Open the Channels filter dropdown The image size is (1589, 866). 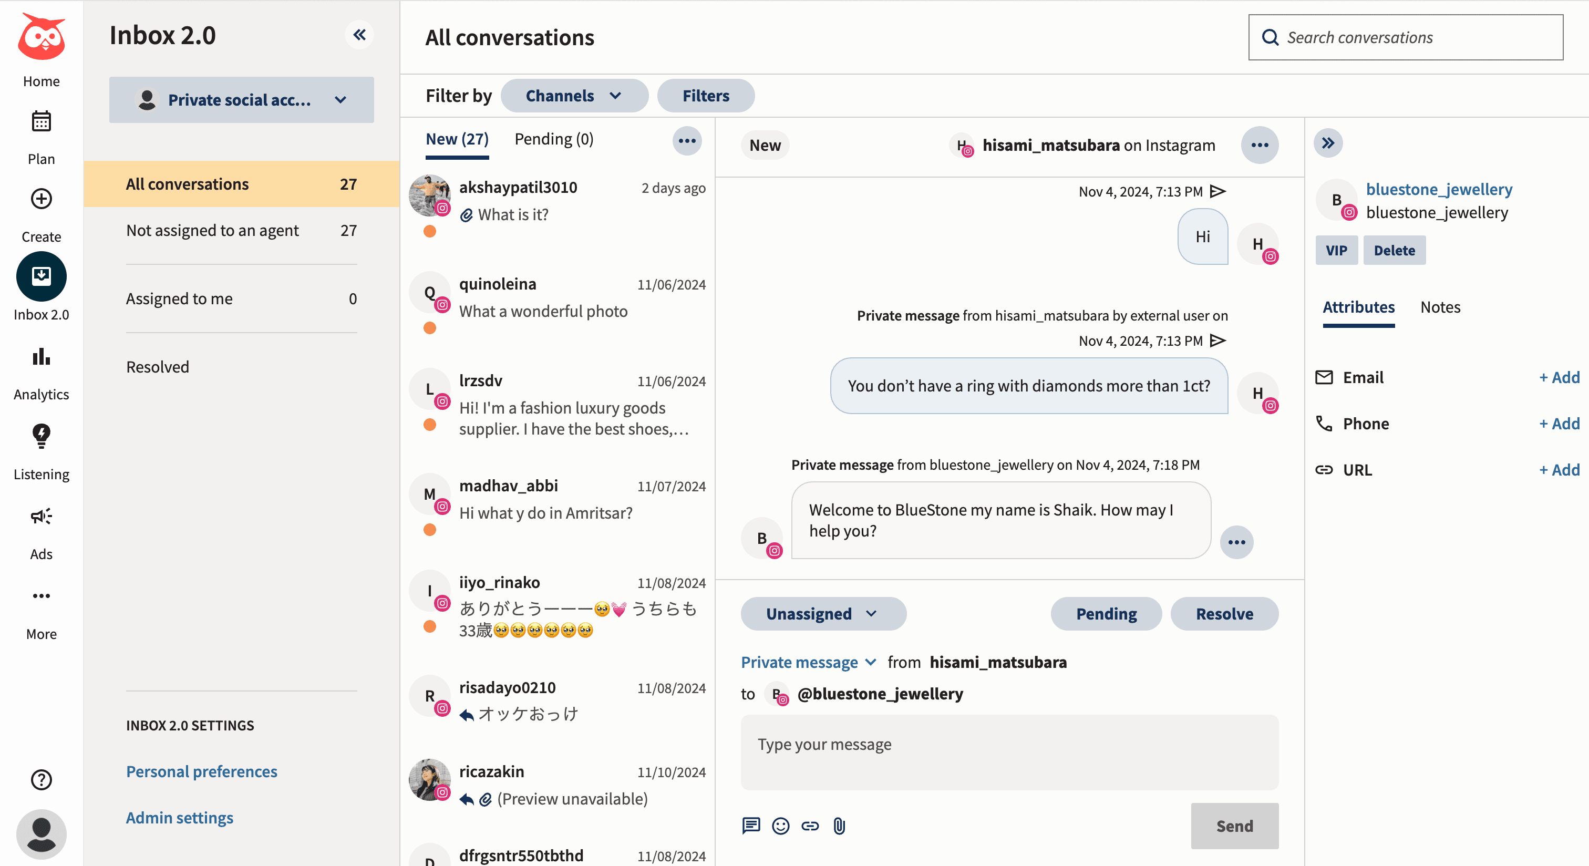574,96
